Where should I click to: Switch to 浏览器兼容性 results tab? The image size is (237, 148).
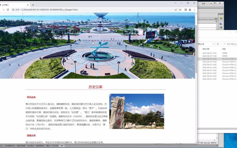pyautogui.click(x=9, y=146)
